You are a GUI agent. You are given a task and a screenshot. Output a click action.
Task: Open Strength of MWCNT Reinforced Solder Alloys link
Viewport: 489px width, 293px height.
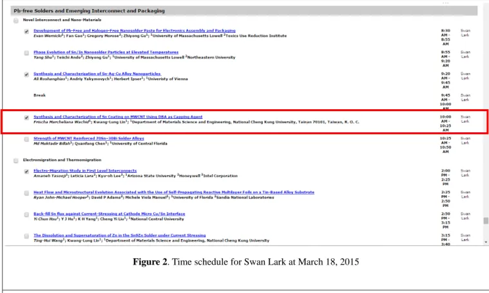(89, 138)
